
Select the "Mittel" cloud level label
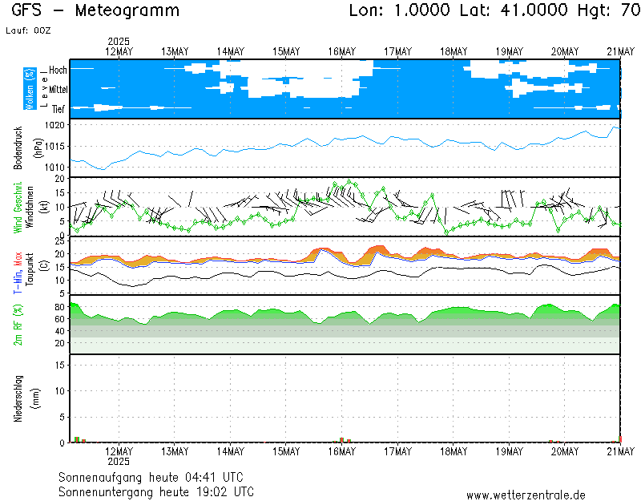coord(58,89)
